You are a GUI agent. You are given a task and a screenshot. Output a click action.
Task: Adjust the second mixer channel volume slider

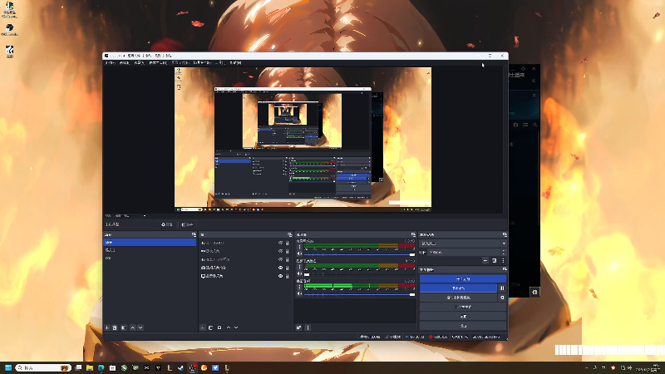(360, 274)
